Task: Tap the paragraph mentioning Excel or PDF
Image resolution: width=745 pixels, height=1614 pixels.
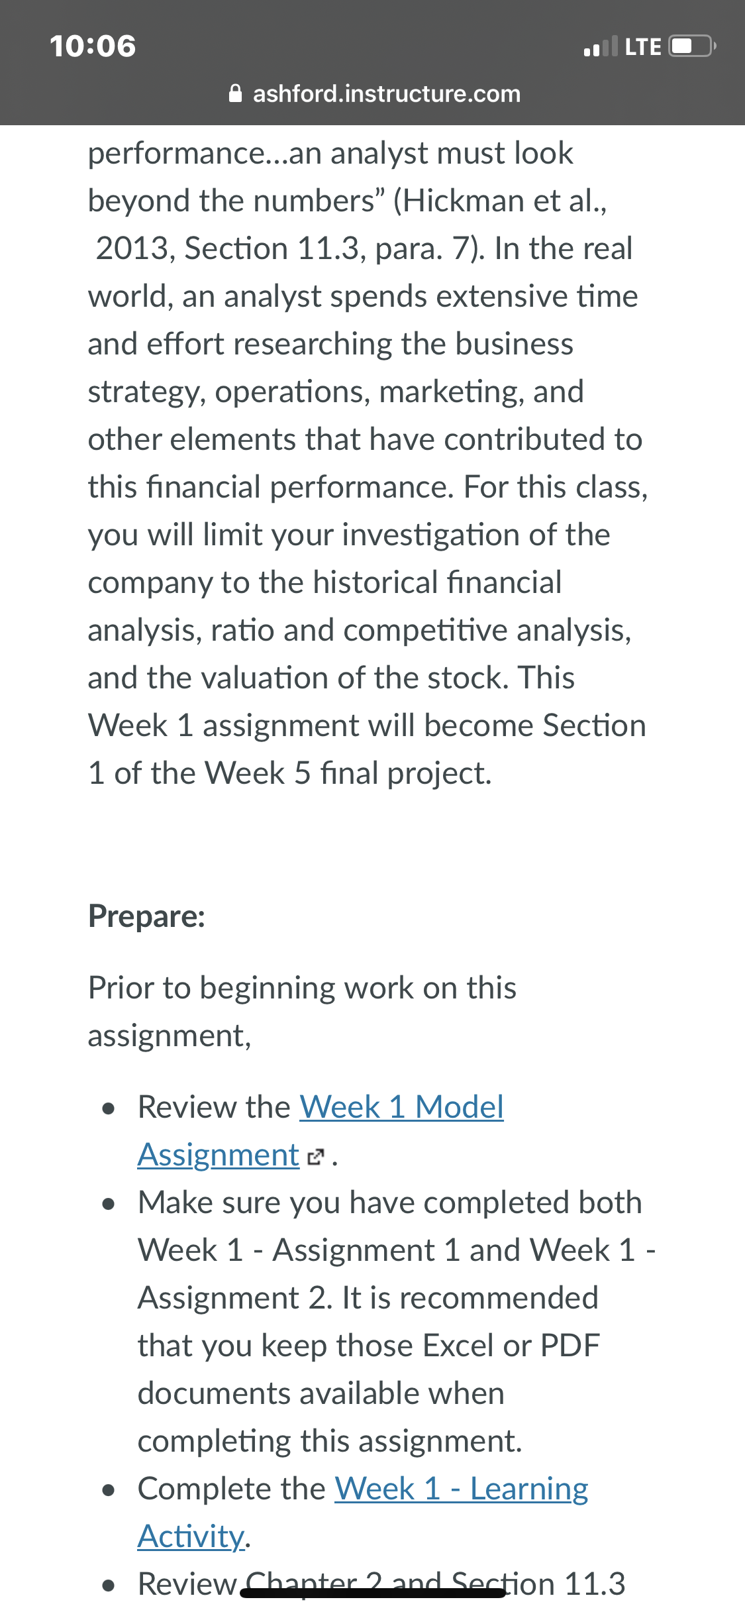Action: pyautogui.click(x=397, y=1321)
